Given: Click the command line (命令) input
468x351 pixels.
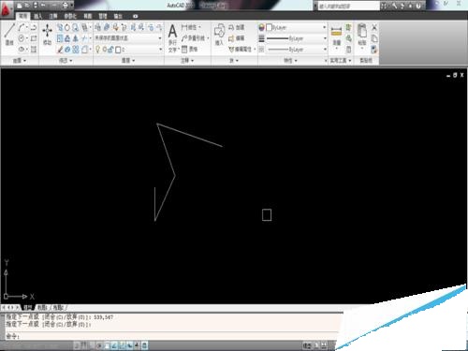Looking at the screenshot, I should click(x=171, y=336).
